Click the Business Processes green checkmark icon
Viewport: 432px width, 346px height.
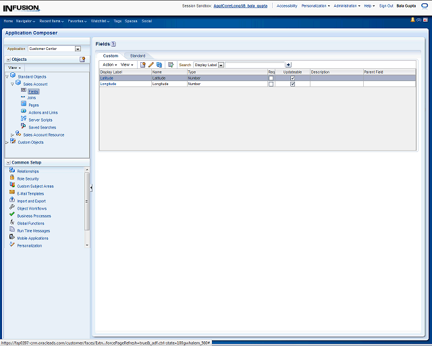coord(12,215)
